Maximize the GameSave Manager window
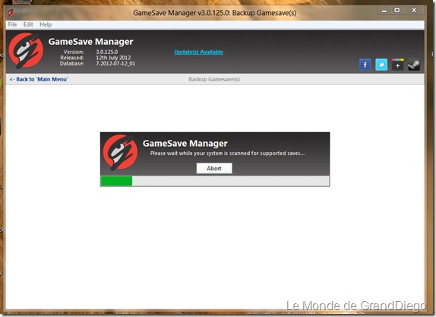The image size is (436, 317). [397, 11]
